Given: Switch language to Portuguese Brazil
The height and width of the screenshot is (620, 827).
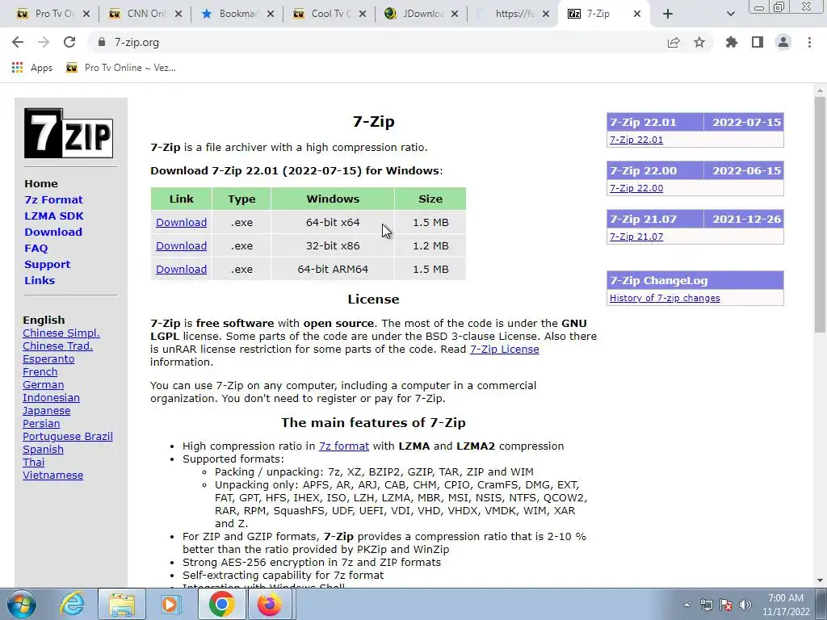Looking at the screenshot, I should pyautogui.click(x=68, y=437).
